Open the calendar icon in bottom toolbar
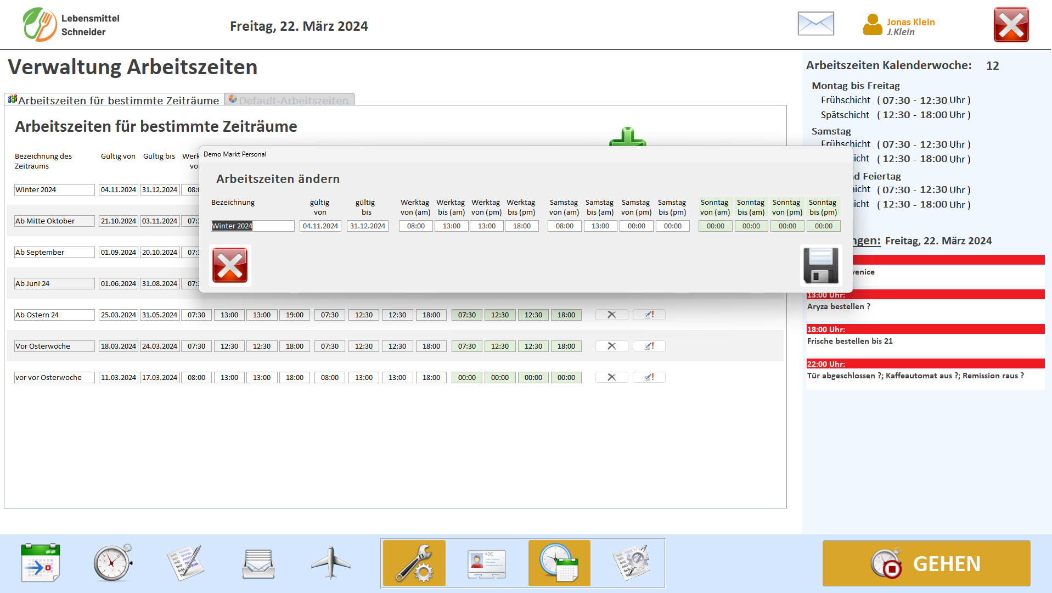Screen dimensions: 1052x593 pyautogui.click(x=41, y=563)
